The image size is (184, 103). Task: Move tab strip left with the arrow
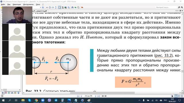[176, 11]
